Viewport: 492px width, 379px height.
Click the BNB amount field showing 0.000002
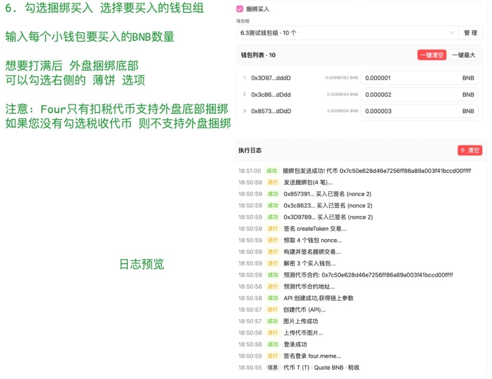coord(419,95)
